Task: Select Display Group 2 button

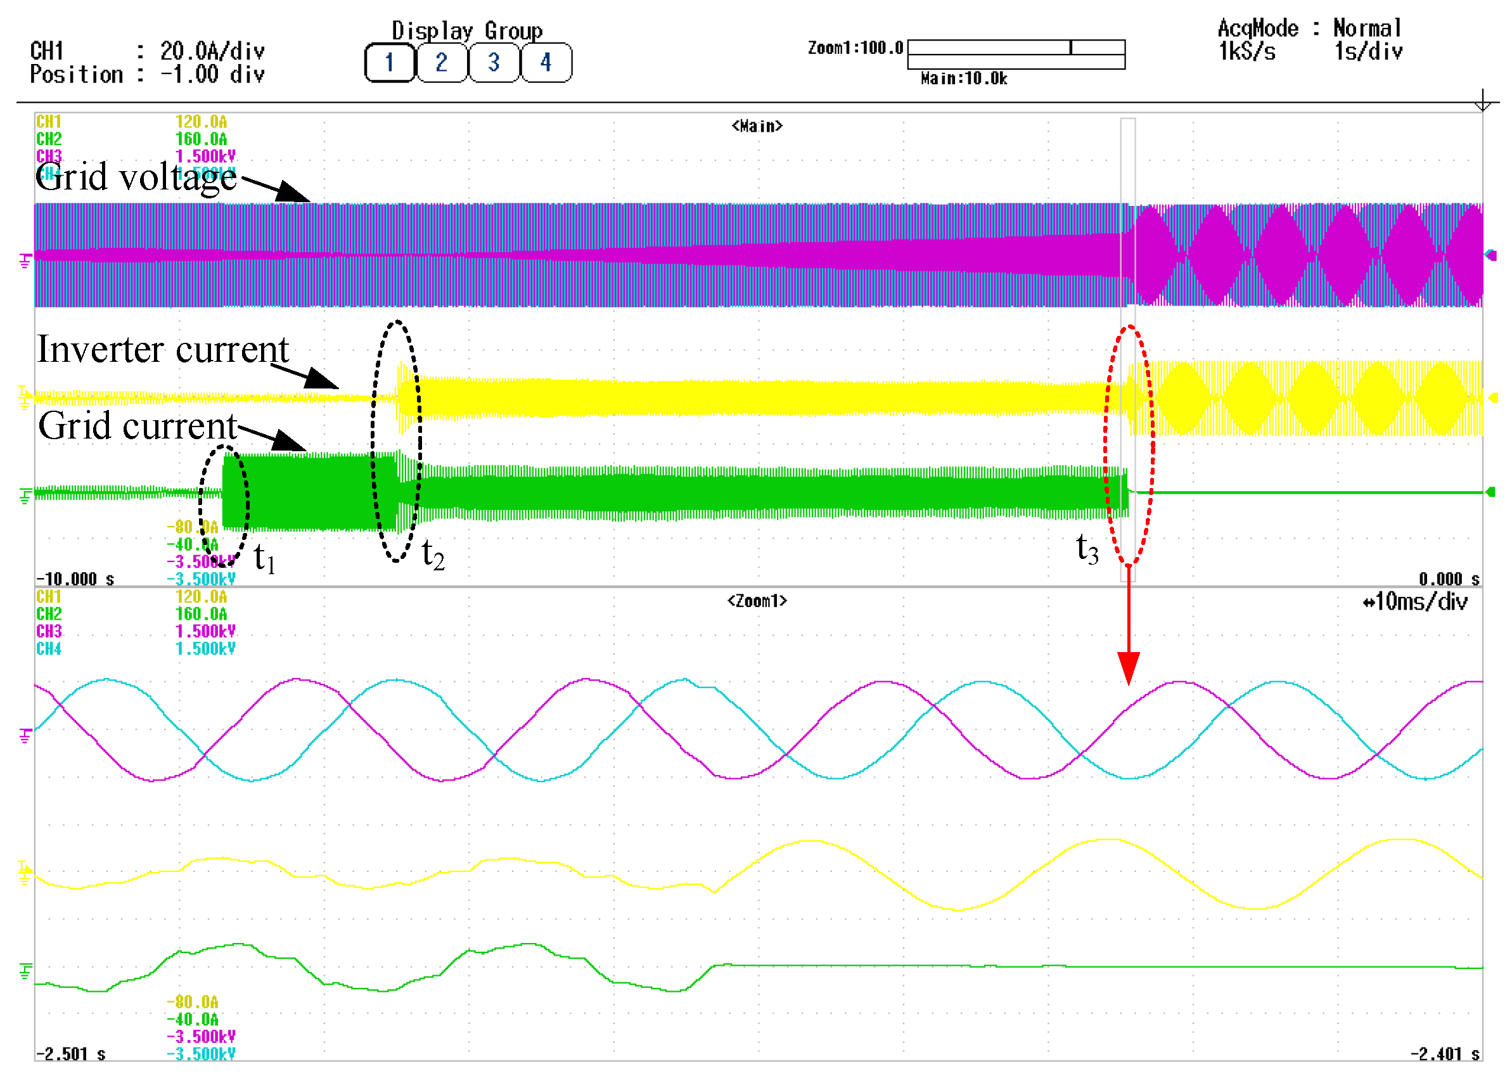Action: [441, 63]
